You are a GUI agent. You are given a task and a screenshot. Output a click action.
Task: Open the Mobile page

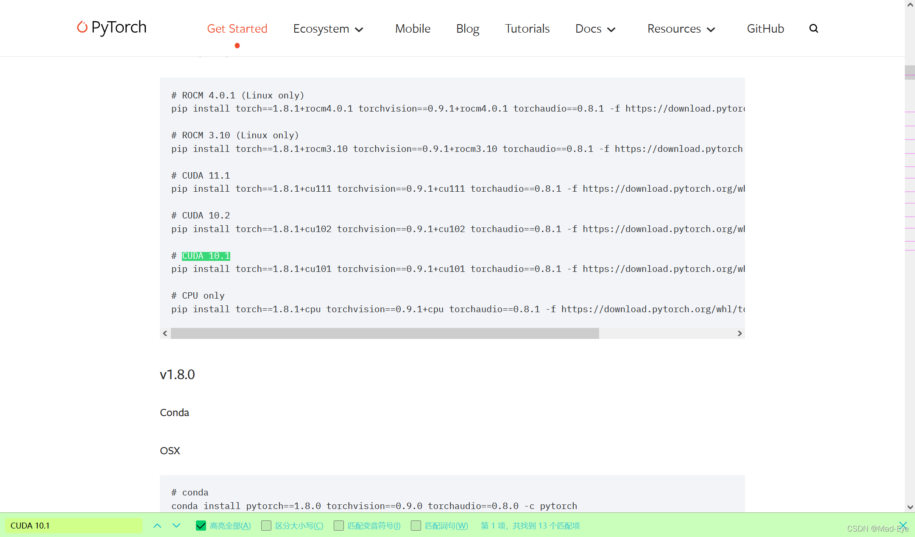click(413, 28)
